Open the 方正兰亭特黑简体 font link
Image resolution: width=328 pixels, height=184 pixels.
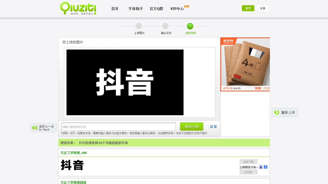74,182
